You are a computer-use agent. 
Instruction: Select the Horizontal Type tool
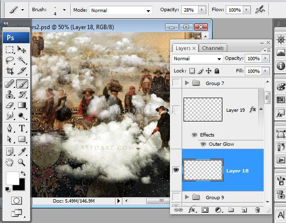[22, 128]
